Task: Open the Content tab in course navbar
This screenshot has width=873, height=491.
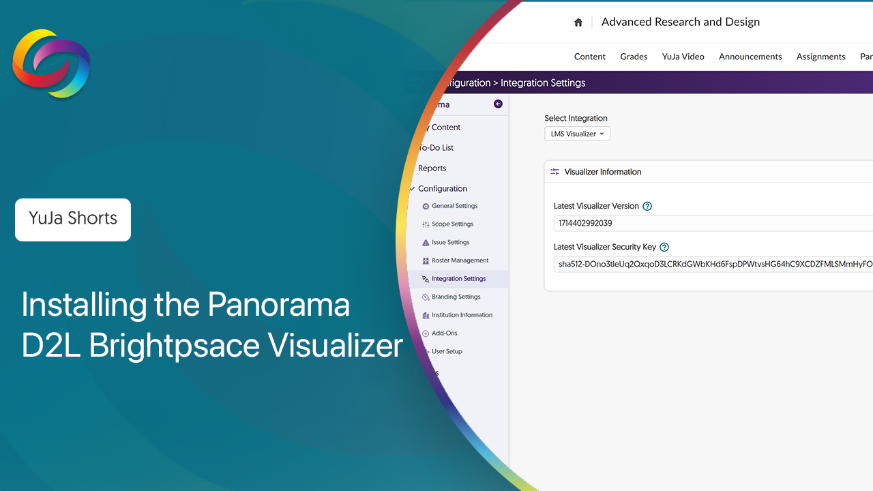Action: (x=590, y=57)
